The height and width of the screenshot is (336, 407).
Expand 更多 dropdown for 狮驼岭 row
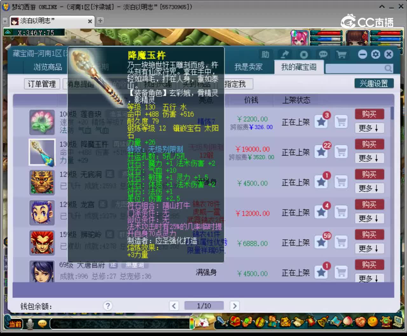point(369,248)
